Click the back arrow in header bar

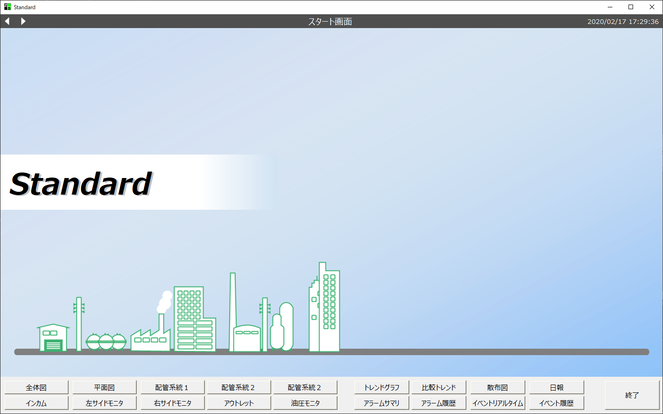pos(7,21)
